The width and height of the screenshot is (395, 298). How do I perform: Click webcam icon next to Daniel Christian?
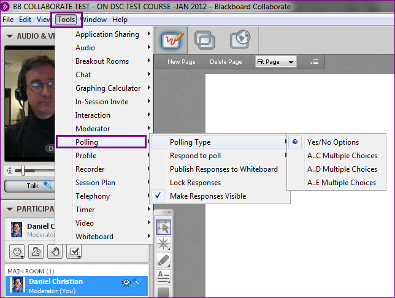pos(126,283)
